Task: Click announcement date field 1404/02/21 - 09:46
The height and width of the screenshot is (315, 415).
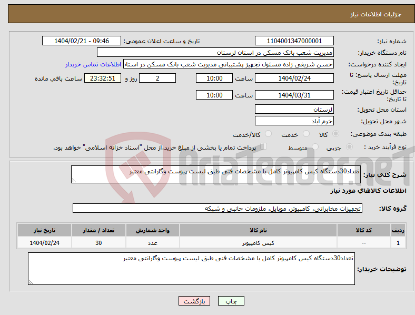Action: point(82,41)
